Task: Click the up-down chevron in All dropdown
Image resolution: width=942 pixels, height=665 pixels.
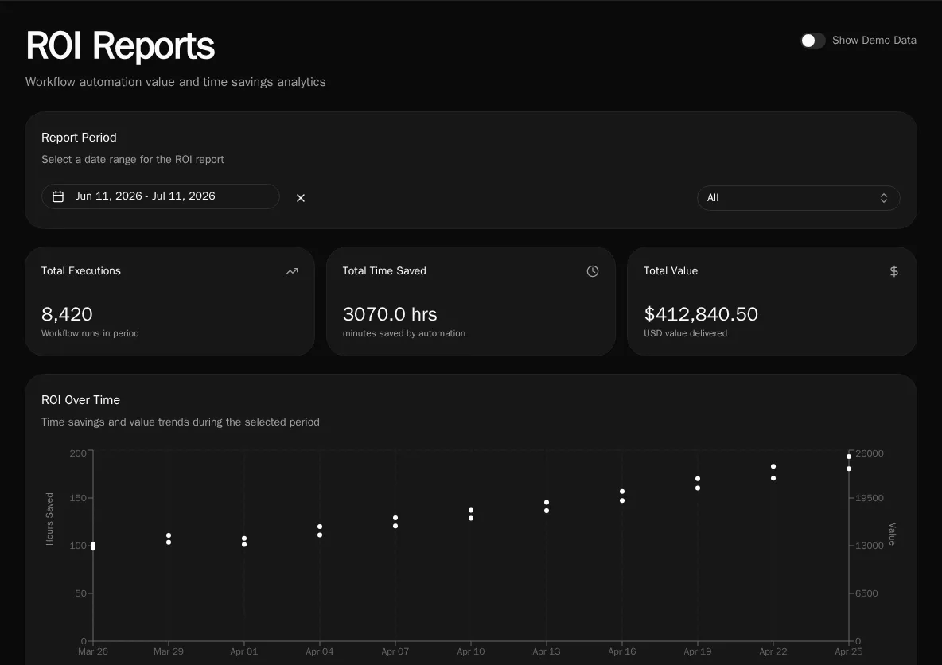Action: (884, 197)
